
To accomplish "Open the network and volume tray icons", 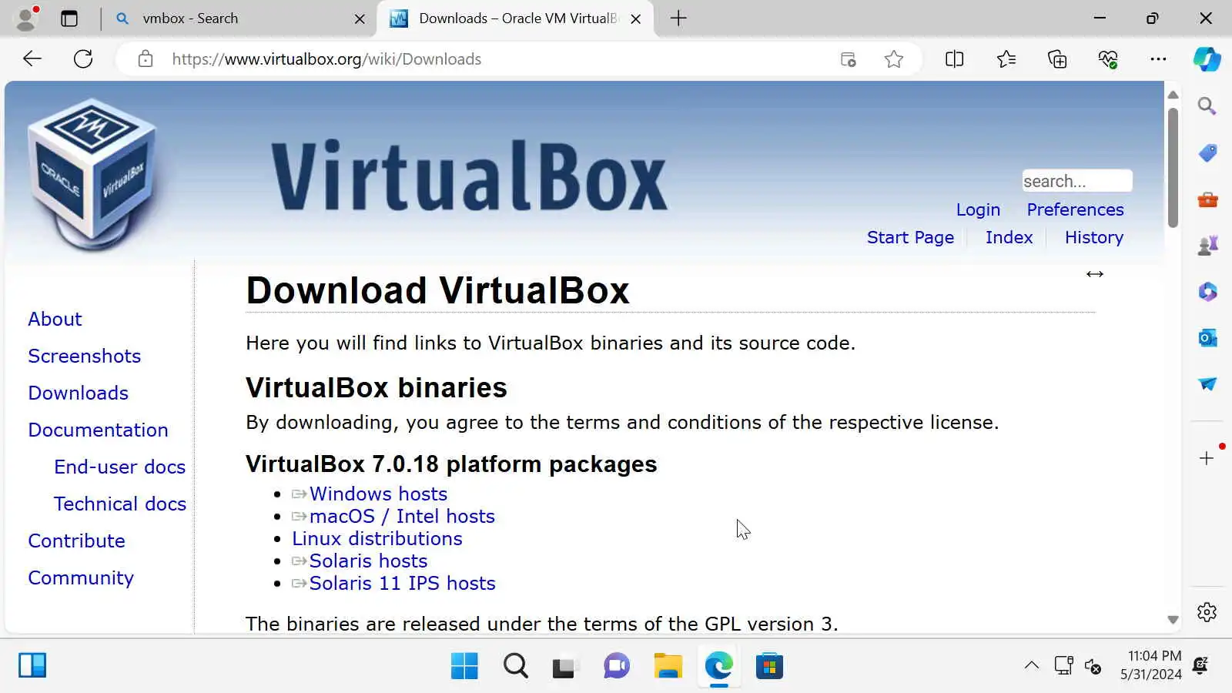I will (1078, 665).
